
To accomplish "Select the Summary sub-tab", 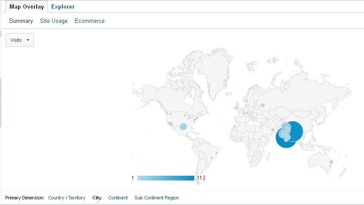I will tap(21, 21).
